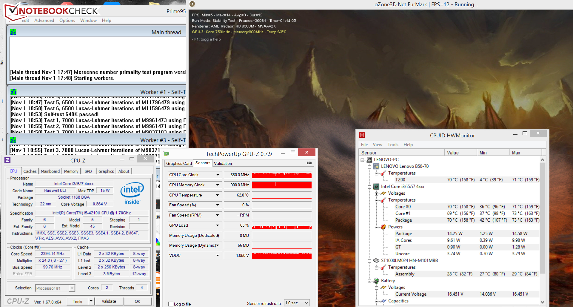Image resolution: width=573 pixels, height=307 pixels.
Task: Click the Lenovo B50-70 mainboard icon
Action: [x=376, y=166]
